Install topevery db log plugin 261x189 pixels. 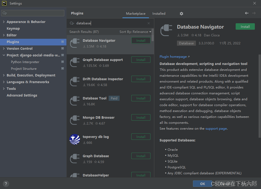click(141, 137)
